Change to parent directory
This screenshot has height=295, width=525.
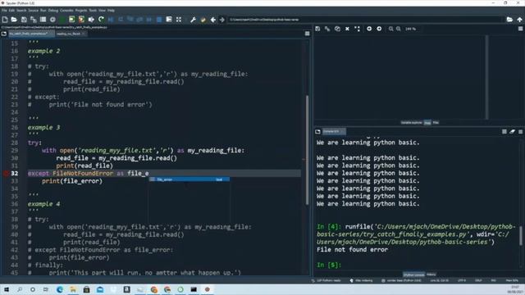point(519,20)
